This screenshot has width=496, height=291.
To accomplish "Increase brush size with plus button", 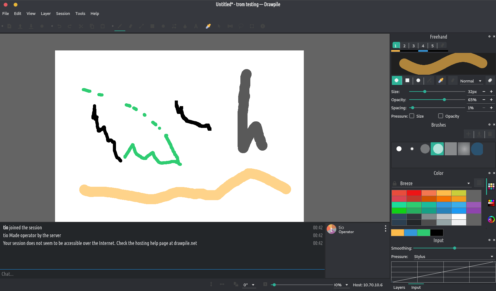I will (491, 92).
